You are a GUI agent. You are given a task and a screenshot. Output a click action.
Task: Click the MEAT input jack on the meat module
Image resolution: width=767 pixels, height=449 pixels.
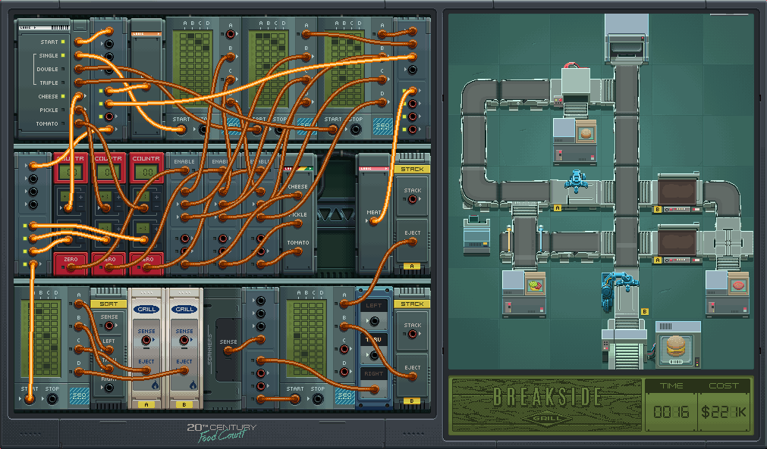tap(374, 221)
